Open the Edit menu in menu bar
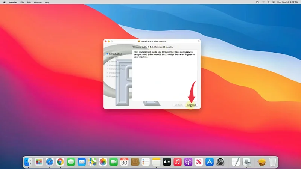The image size is (301, 169). click(x=29, y=2)
